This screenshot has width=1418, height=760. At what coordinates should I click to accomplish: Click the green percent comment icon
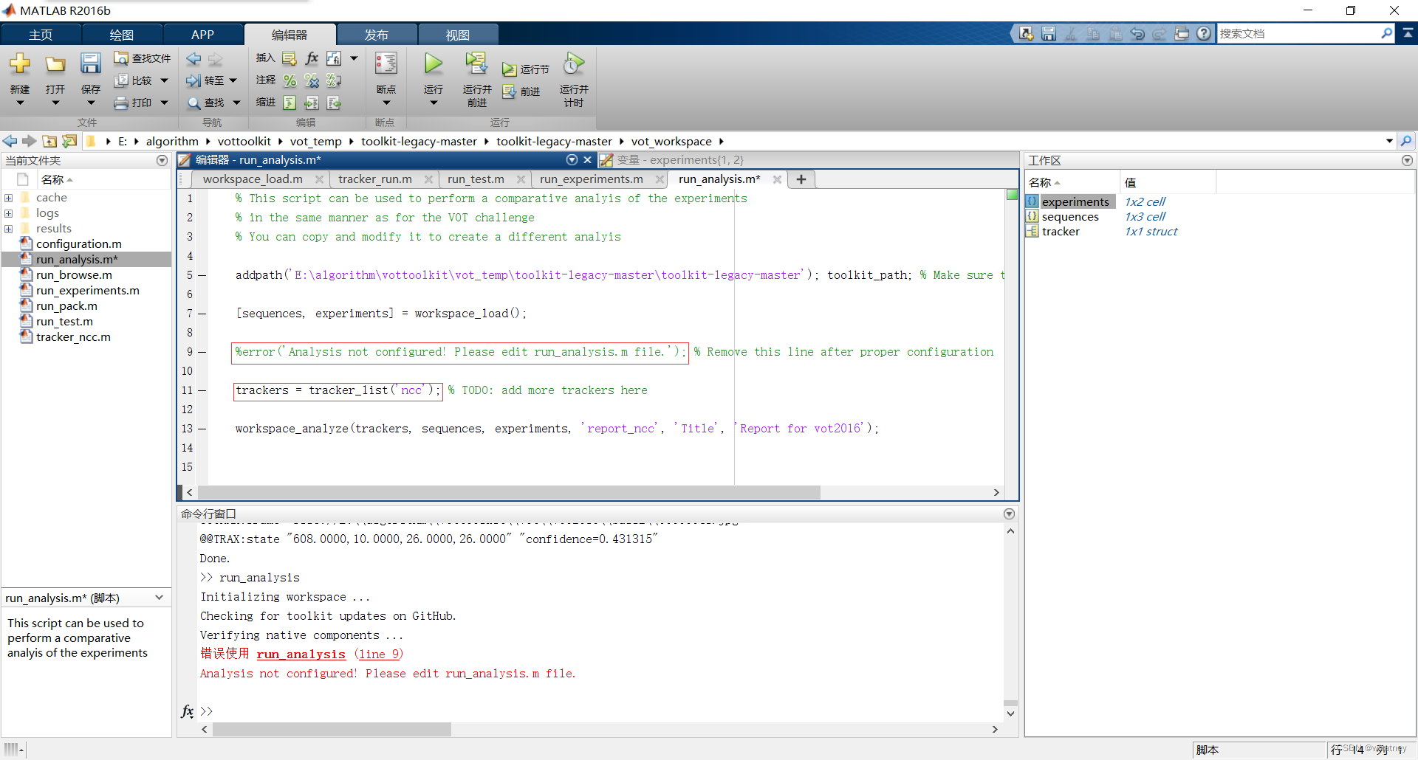(x=290, y=80)
